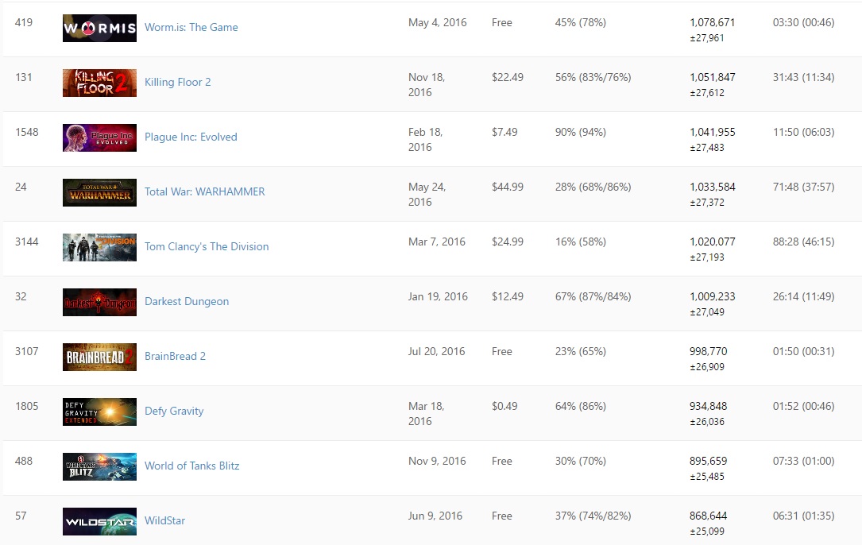Click the Worm.is game logo thumbnail
Image resolution: width=862 pixels, height=545 pixels.
[99, 28]
